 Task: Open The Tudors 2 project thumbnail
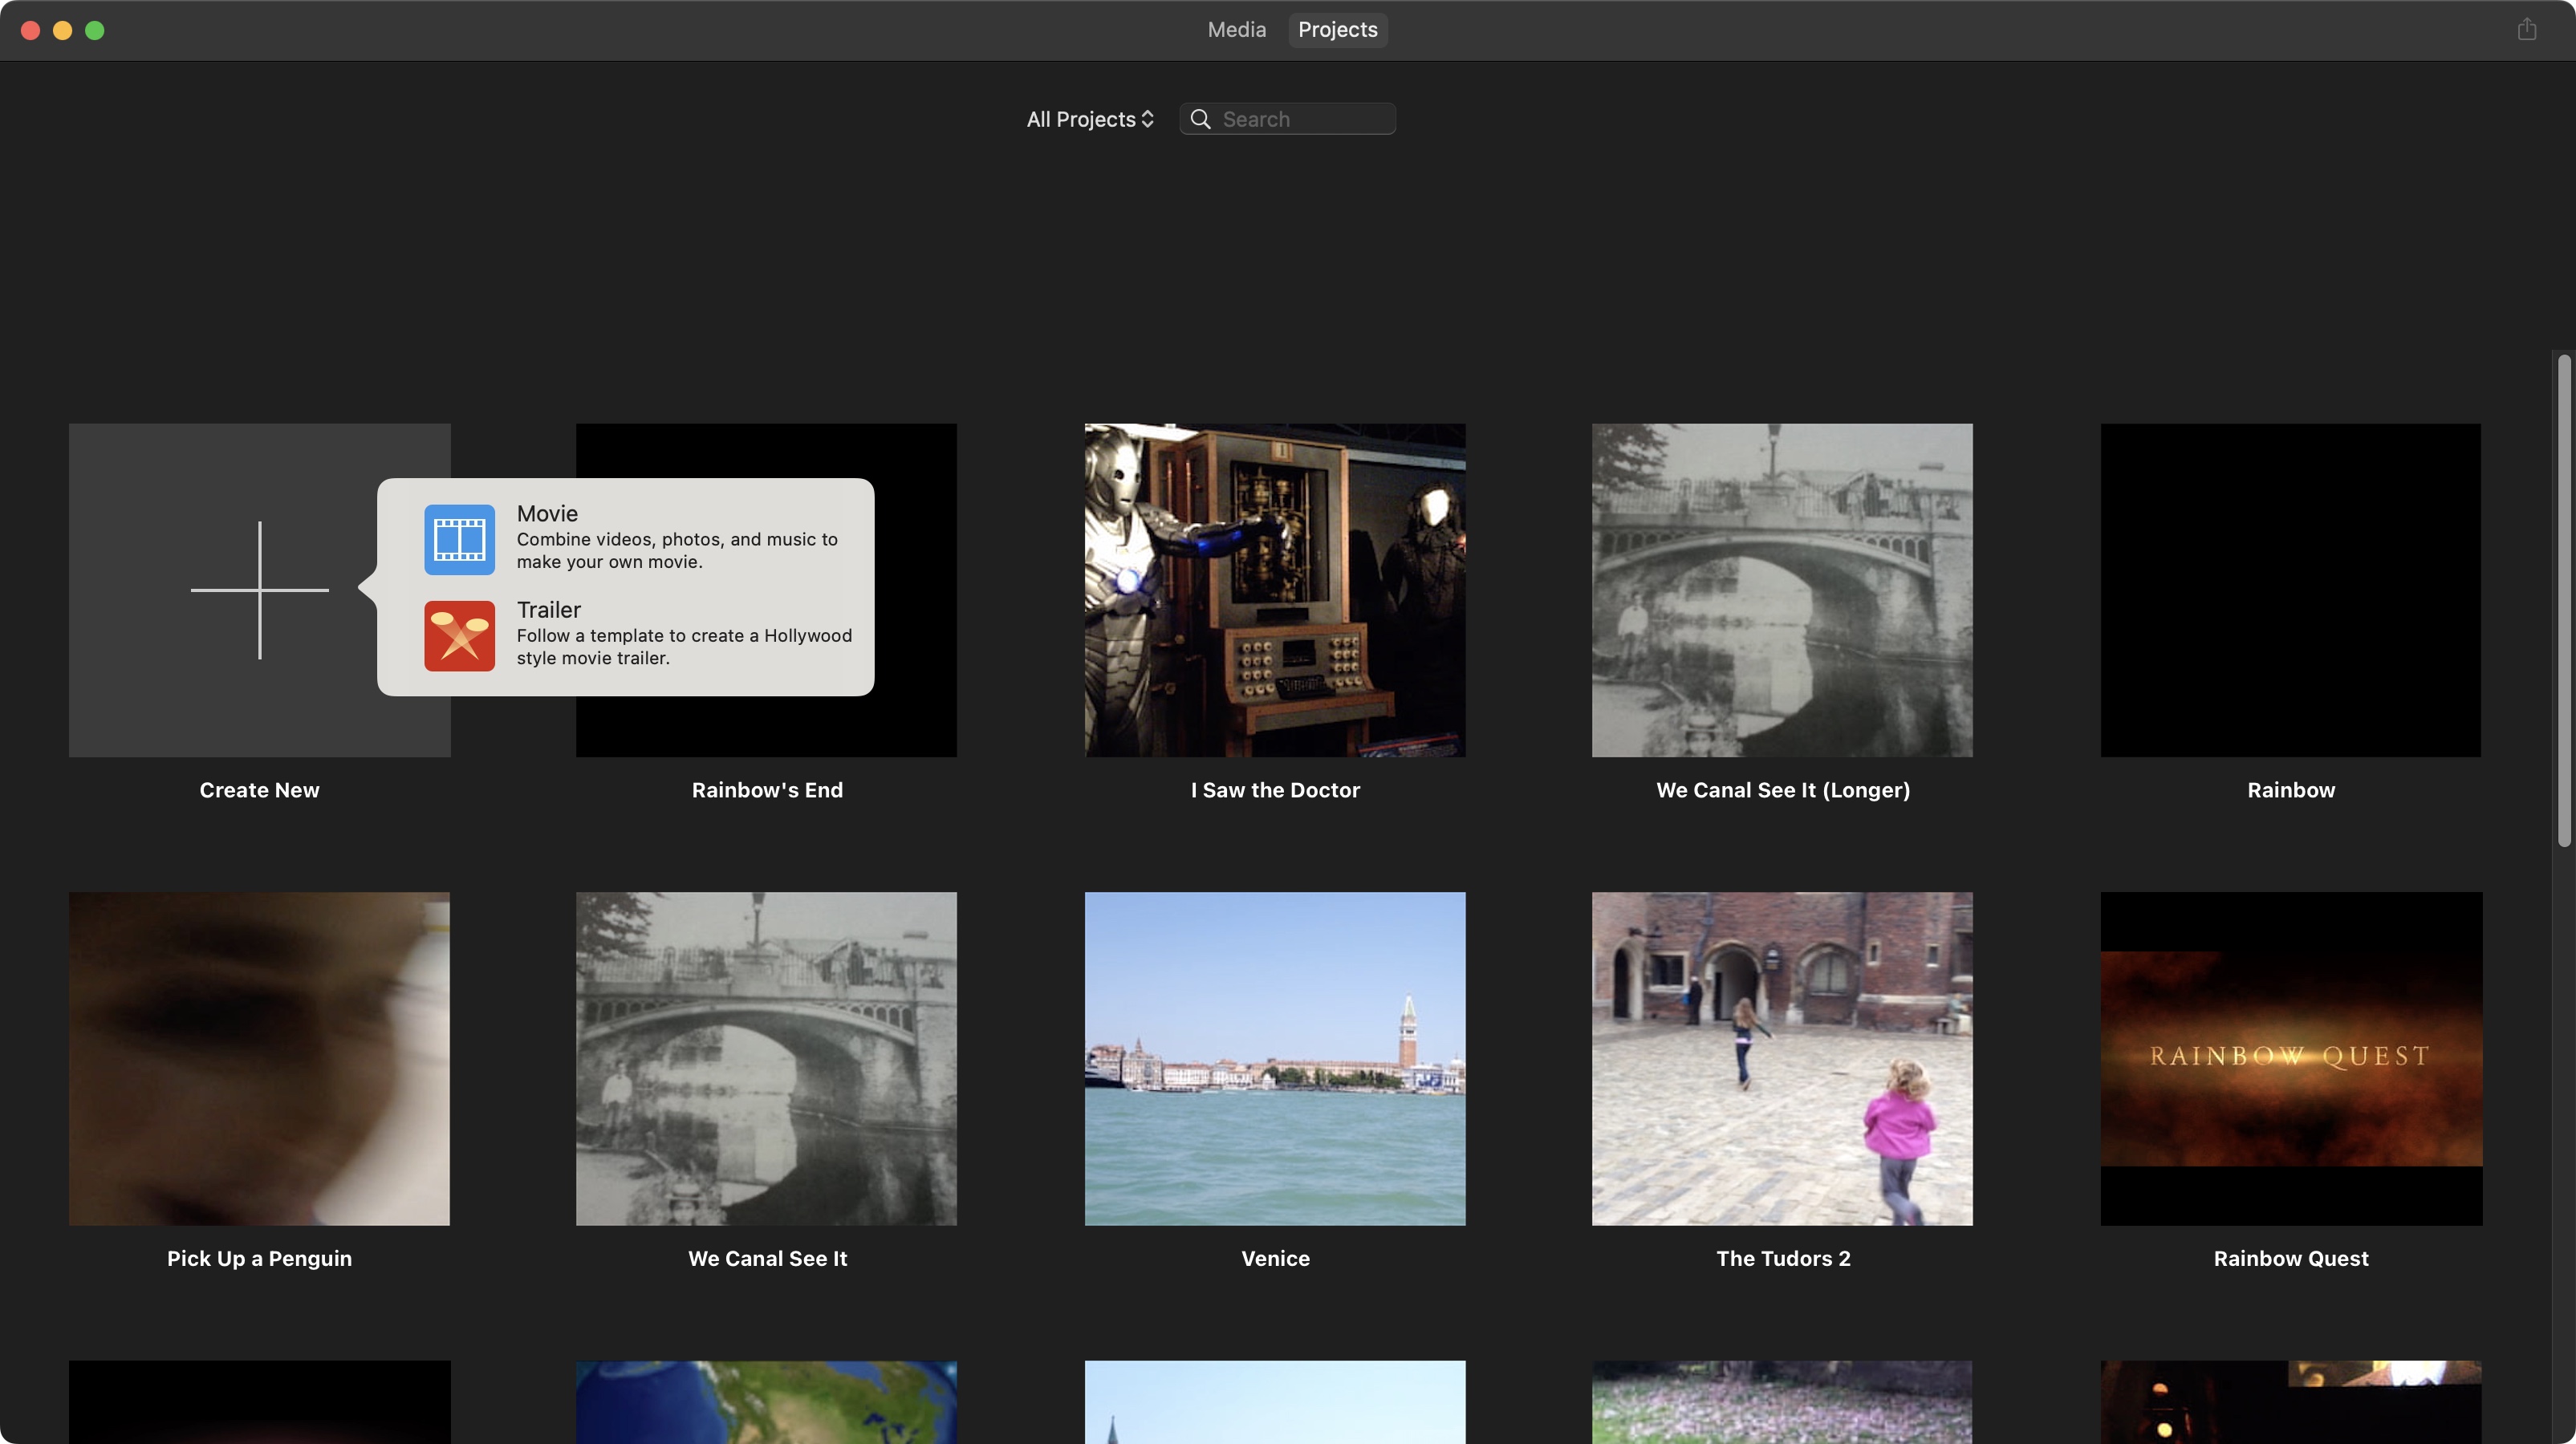point(1782,1058)
